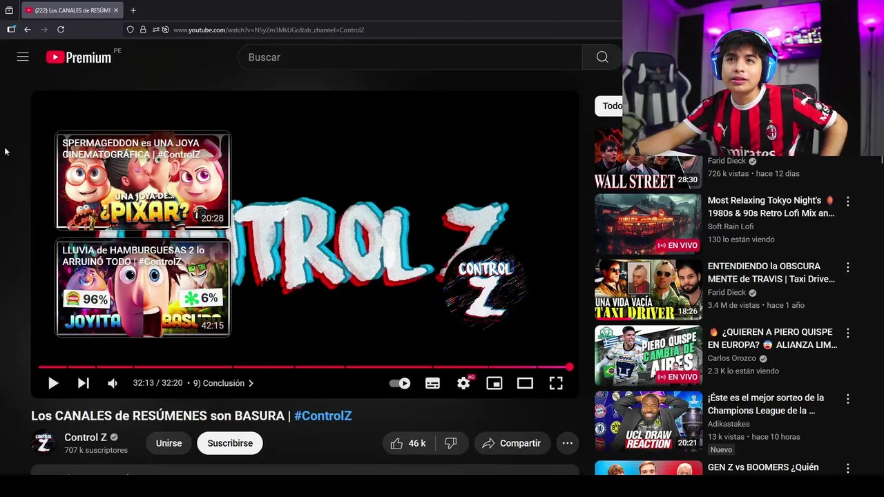Open the tab list button
The width and height of the screenshot is (884, 497).
coord(9,10)
